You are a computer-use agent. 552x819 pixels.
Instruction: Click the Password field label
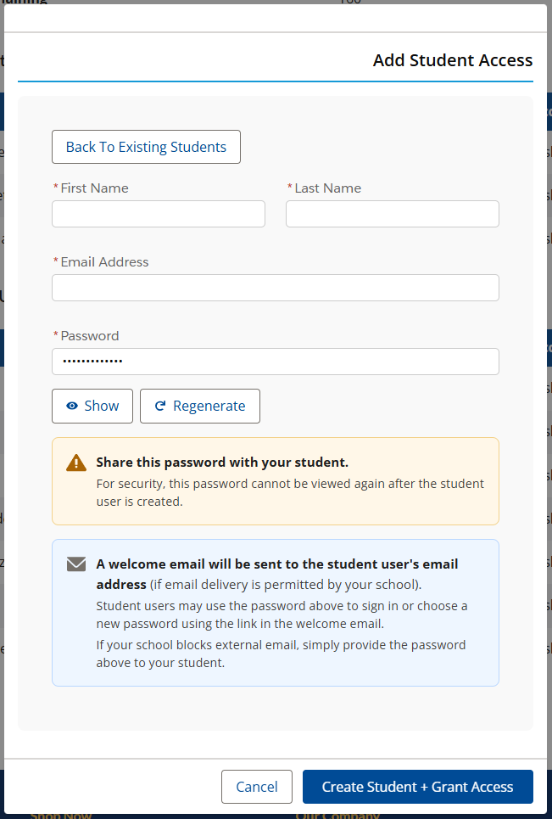click(x=90, y=335)
